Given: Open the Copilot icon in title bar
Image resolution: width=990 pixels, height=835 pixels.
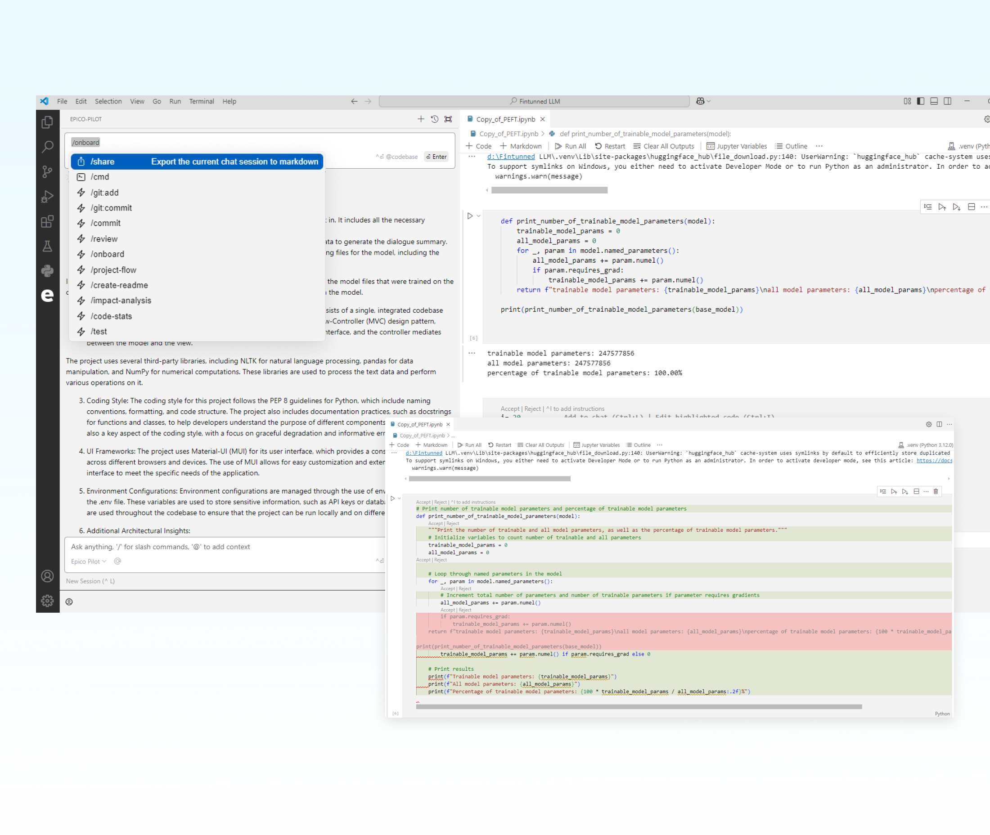Looking at the screenshot, I should [x=700, y=101].
